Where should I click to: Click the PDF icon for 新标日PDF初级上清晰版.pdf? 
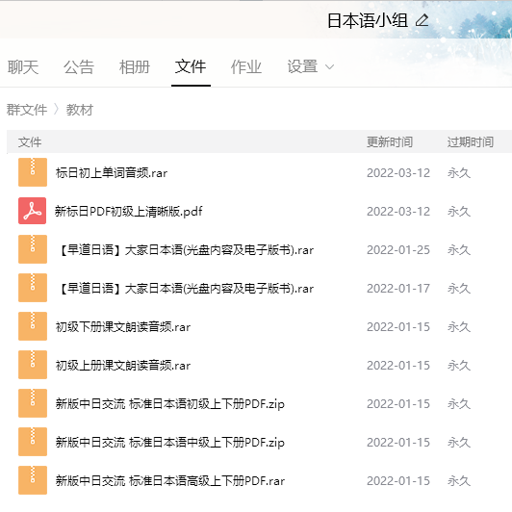32,211
